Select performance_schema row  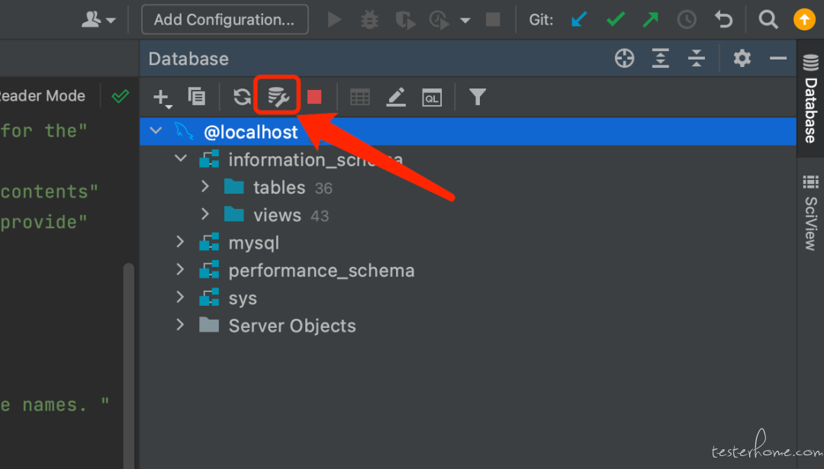(468, 271)
